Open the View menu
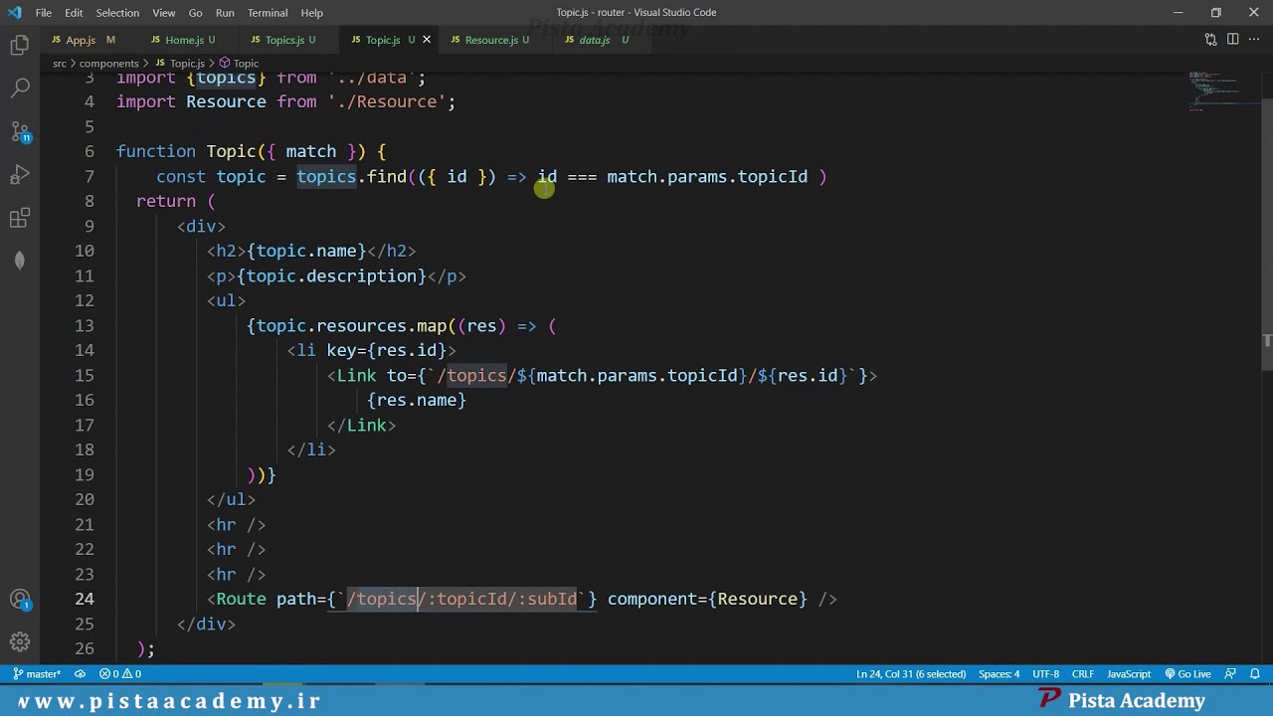 [x=164, y=13]
